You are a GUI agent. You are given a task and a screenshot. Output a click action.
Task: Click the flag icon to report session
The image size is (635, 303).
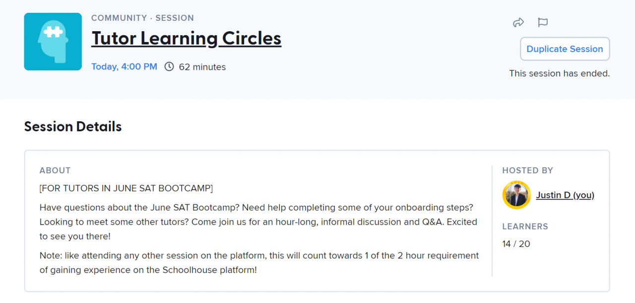coord(543,22)
